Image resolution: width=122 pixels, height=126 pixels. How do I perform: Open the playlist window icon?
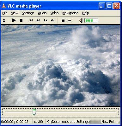coord(63,20)
